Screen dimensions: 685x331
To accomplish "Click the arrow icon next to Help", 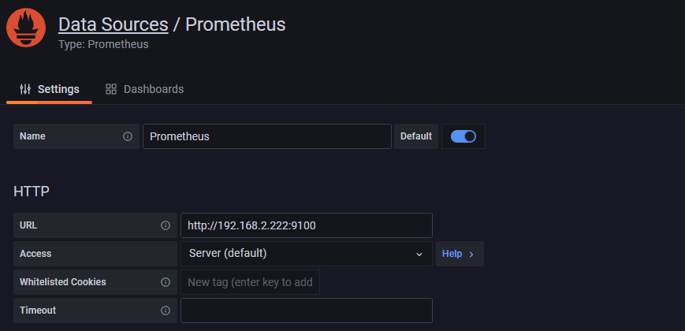I will 471,254.
